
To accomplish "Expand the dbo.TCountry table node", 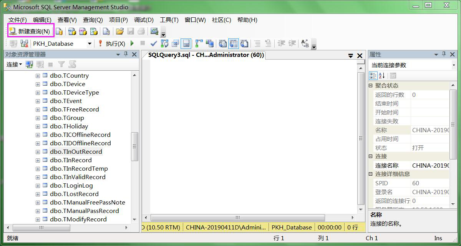I will tap(38, 76).
